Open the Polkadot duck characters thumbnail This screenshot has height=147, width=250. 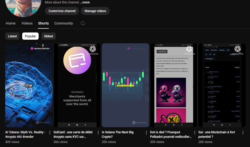point(174,85)
